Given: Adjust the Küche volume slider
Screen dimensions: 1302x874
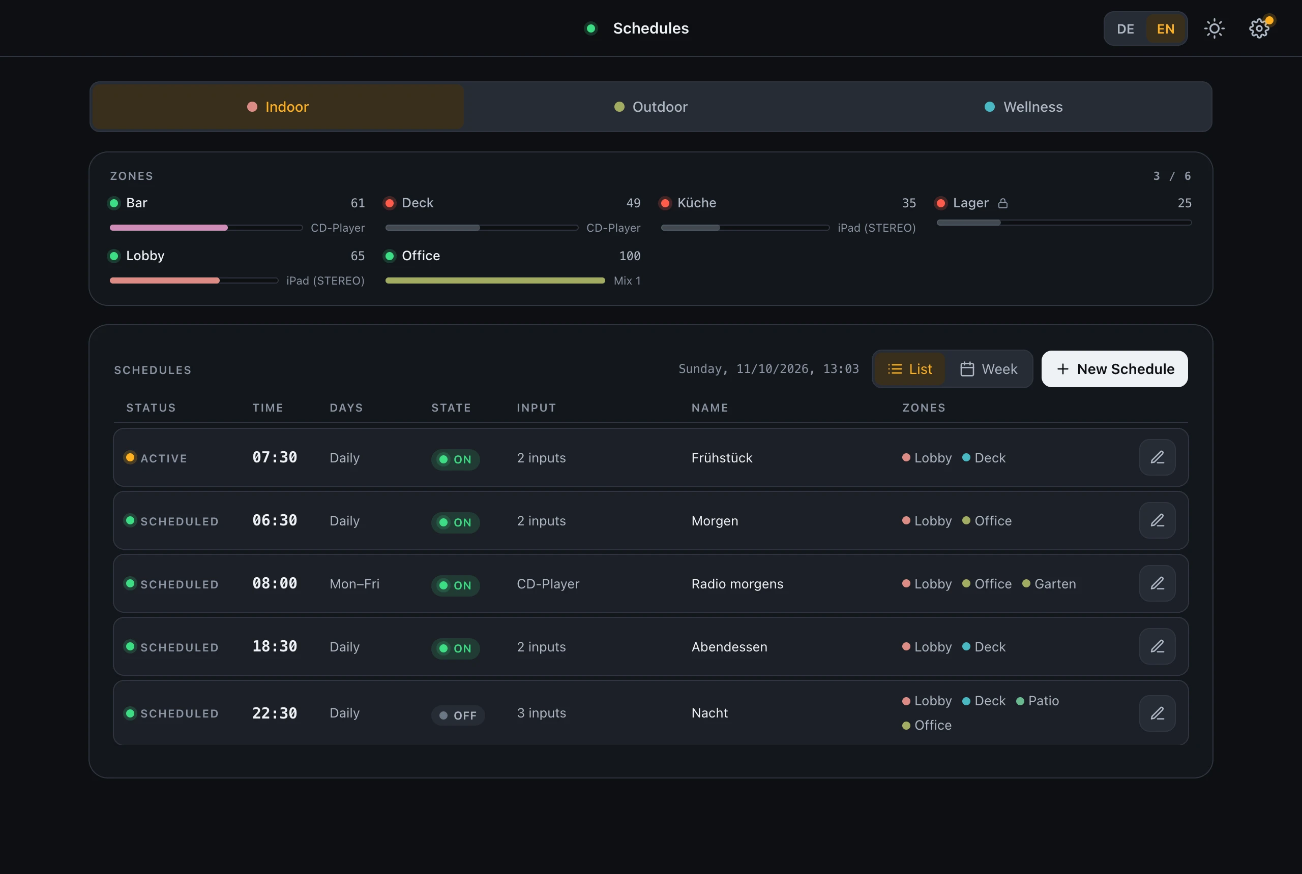Looking at the screenshot, I should [x=745, y=228].
